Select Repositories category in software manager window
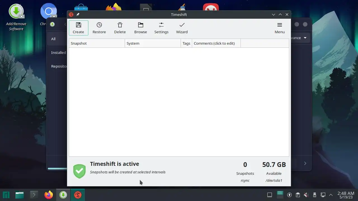Screen dimensions: 358x201 pyautogui.click(x=59, y=66)
